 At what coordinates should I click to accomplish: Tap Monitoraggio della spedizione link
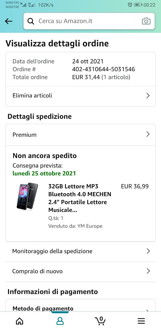(x=52, y=251)
